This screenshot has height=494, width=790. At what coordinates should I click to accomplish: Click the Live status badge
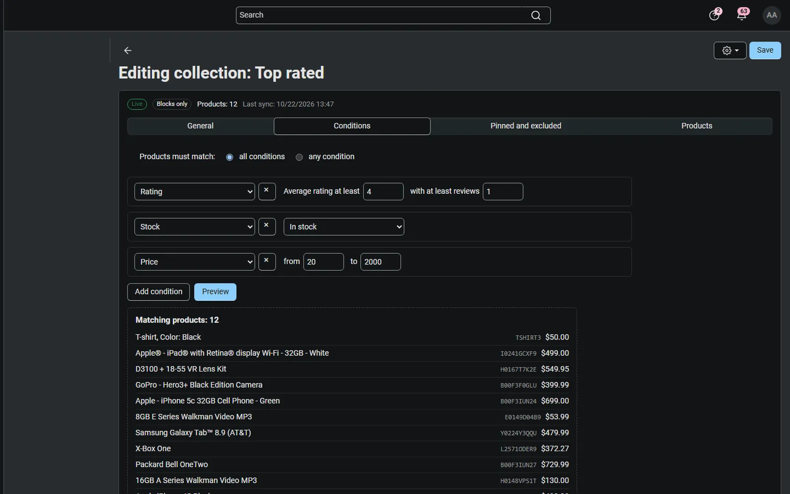(137, 104)
